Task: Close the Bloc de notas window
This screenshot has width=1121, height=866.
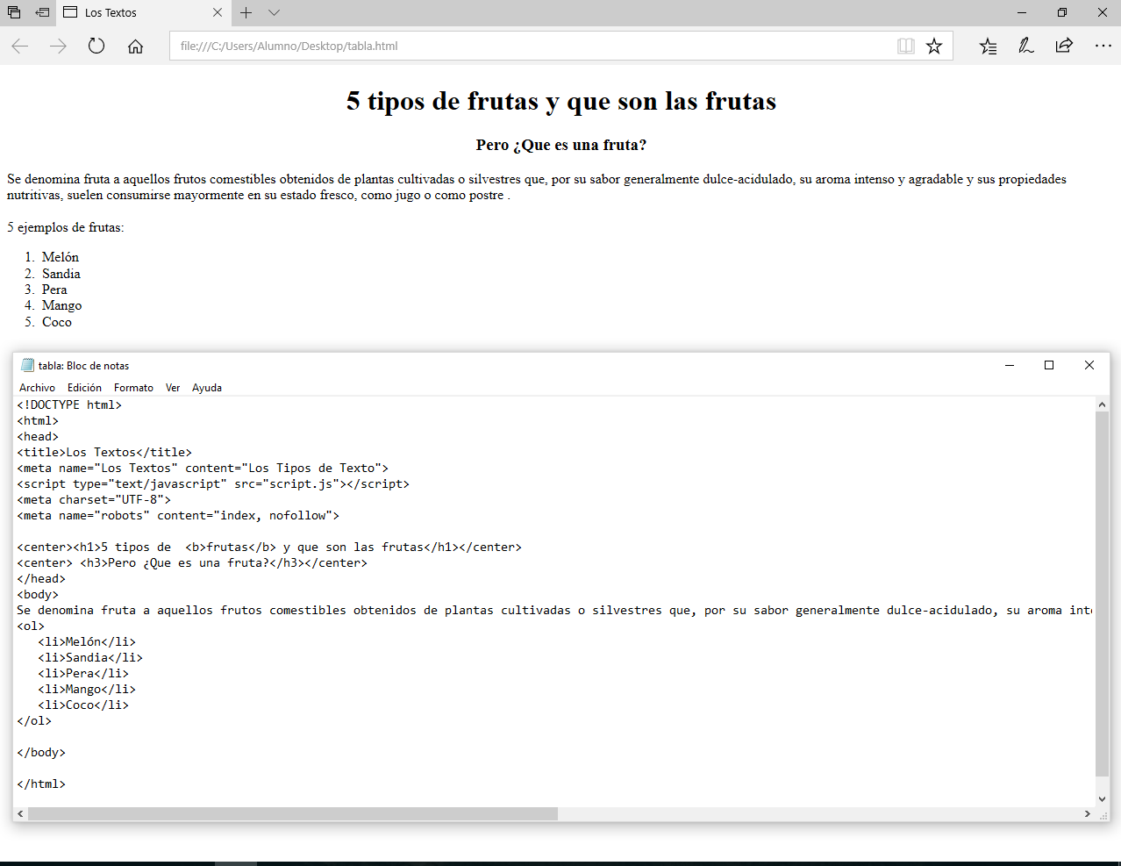Action: 1089,365
